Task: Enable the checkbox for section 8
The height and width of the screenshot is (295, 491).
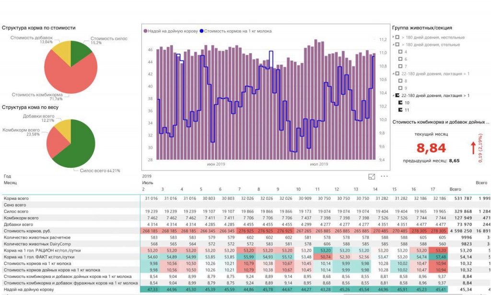Action: click(x=400, y=81)
